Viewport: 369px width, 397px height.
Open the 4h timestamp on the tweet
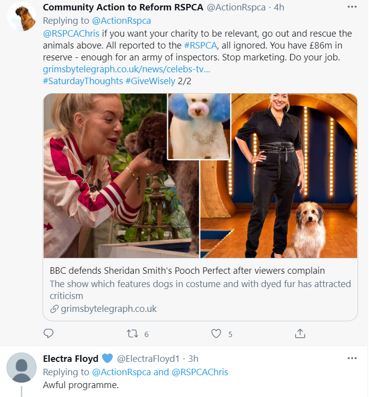click(279, 7)
